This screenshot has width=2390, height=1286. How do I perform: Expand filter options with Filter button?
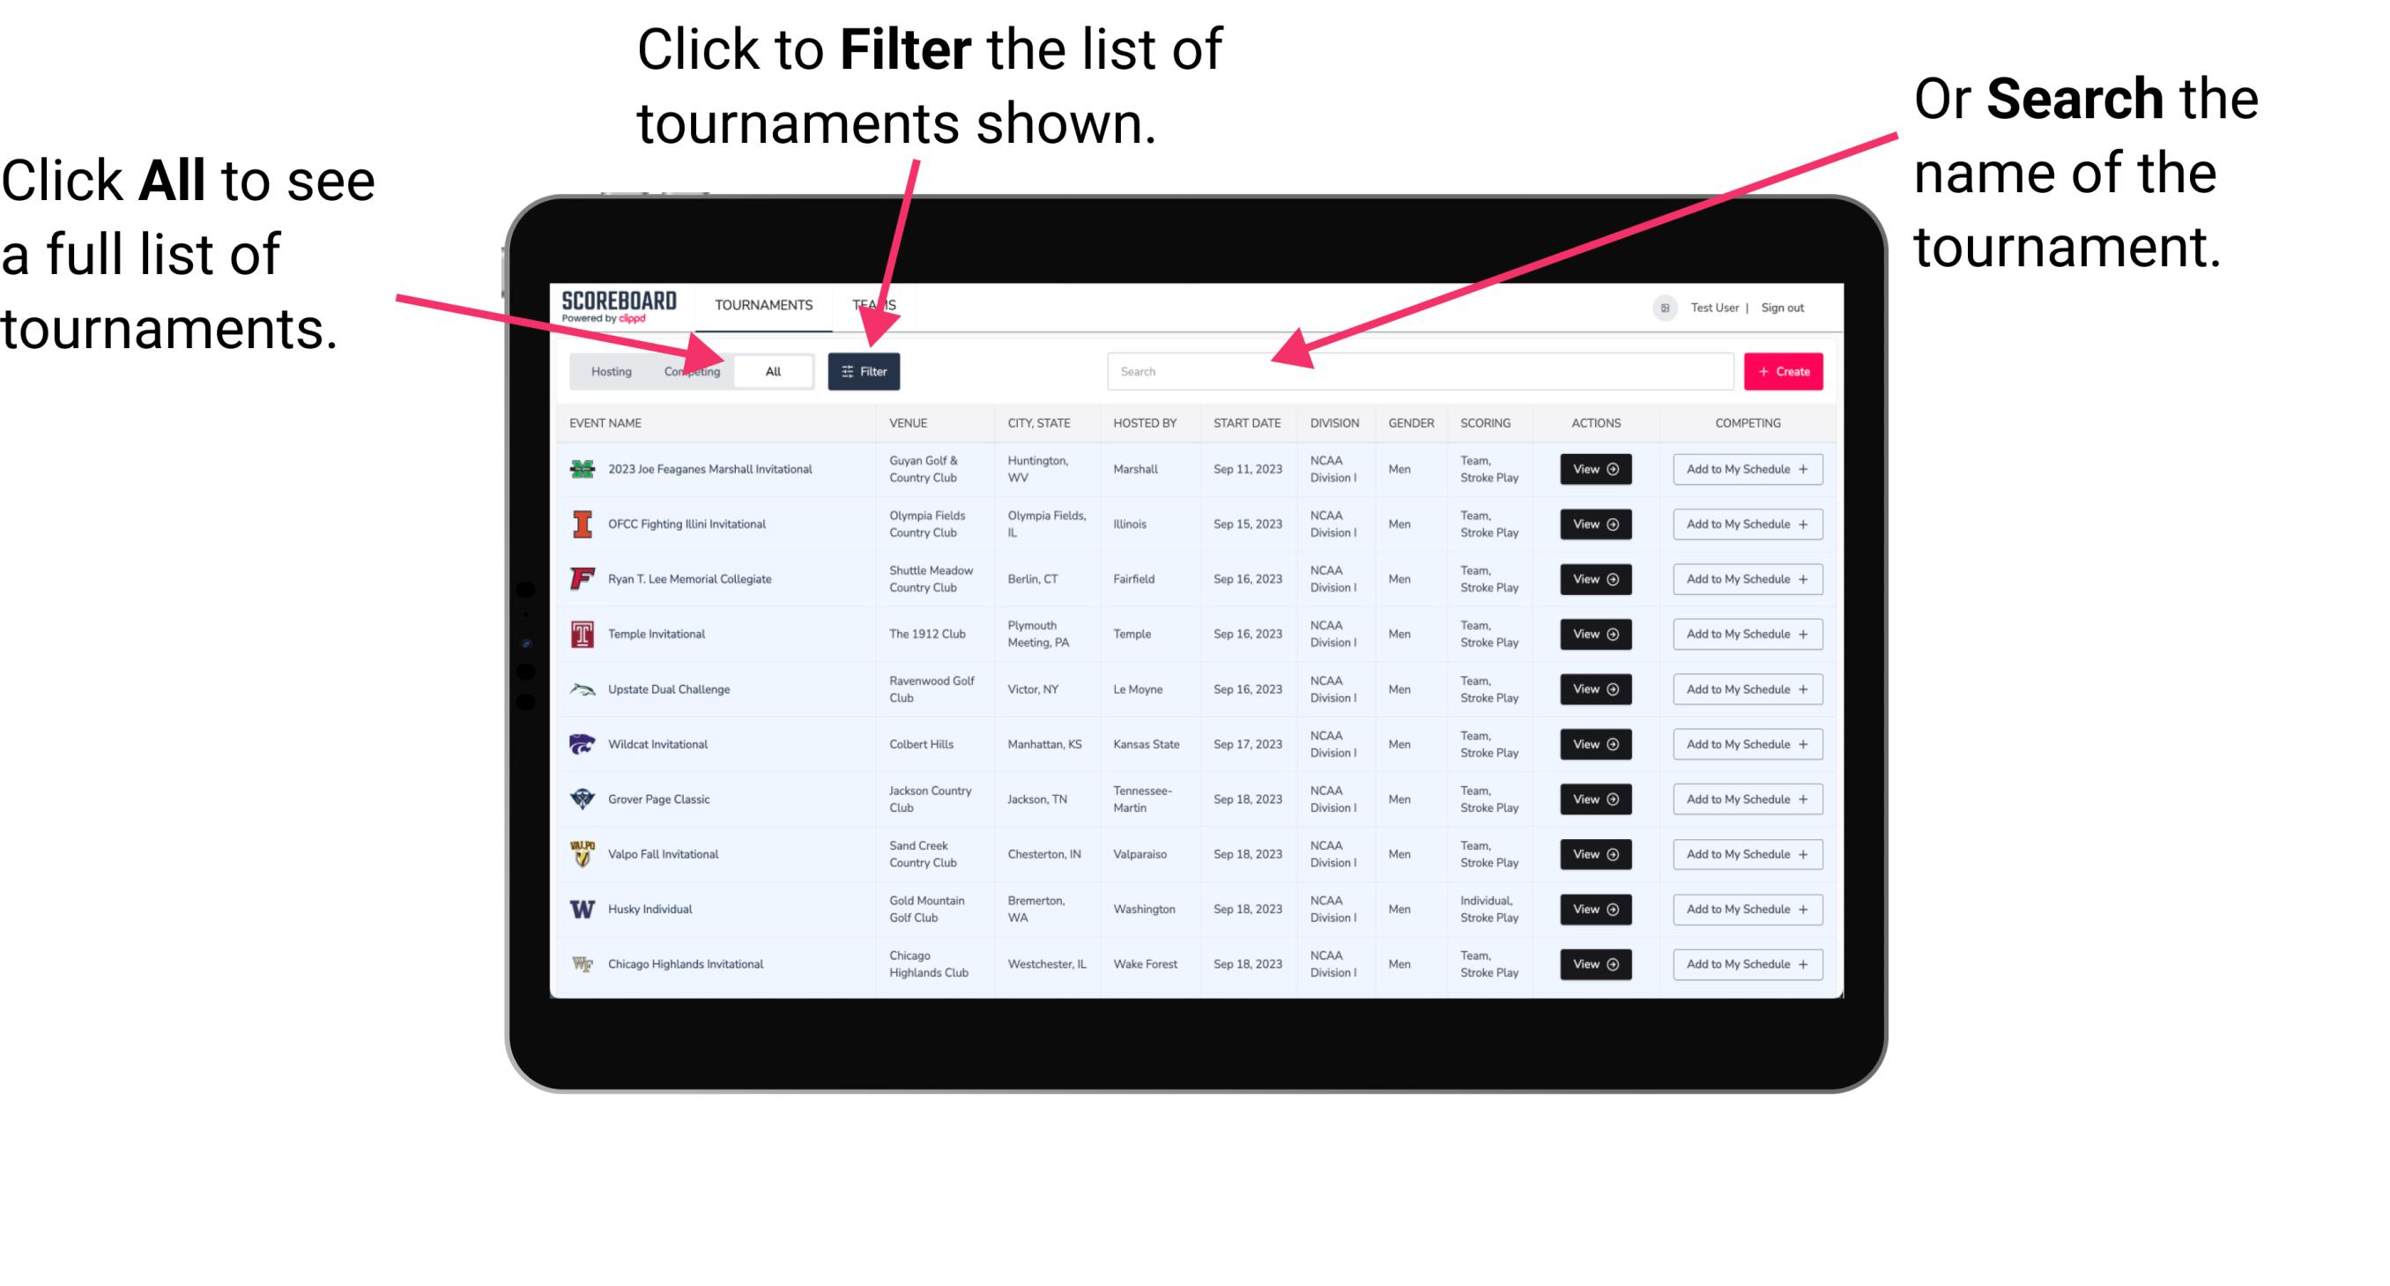865,370
